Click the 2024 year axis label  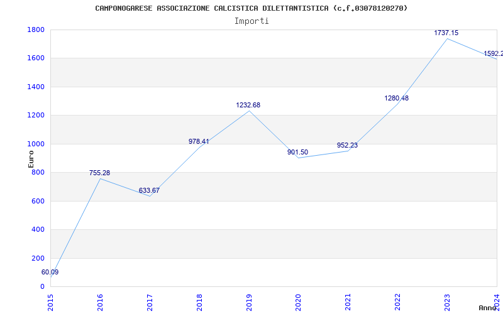pyautogui.click(x=497, y=303)
